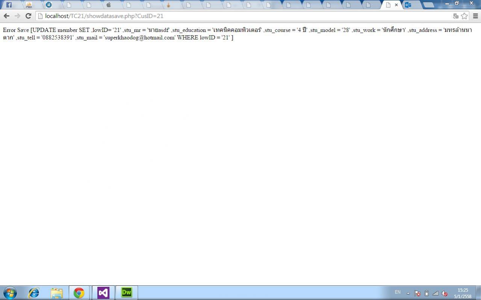
Task: Click the Show desktop strip
Action: click(x=478, y=293)
